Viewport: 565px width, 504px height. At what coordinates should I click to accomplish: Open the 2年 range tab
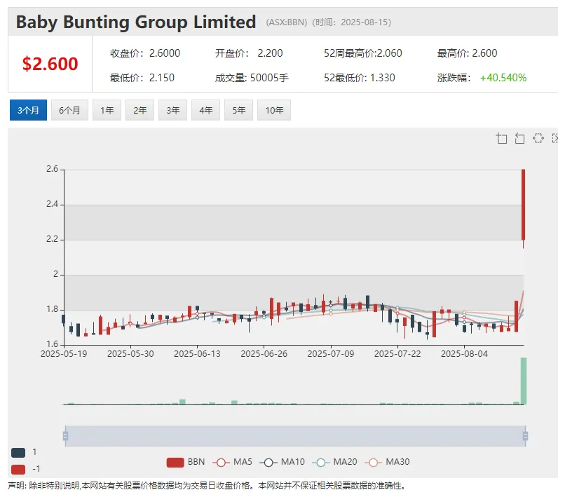click(139, 110)
